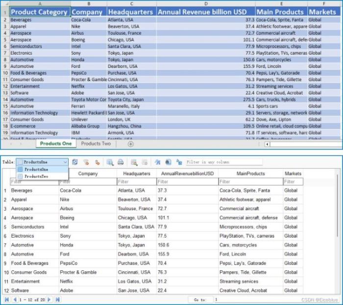Click the Excel revenue cell '275.5'
The width and height of the screenshot is (343, 305).
pyautogui.click(x=206, y=100)
